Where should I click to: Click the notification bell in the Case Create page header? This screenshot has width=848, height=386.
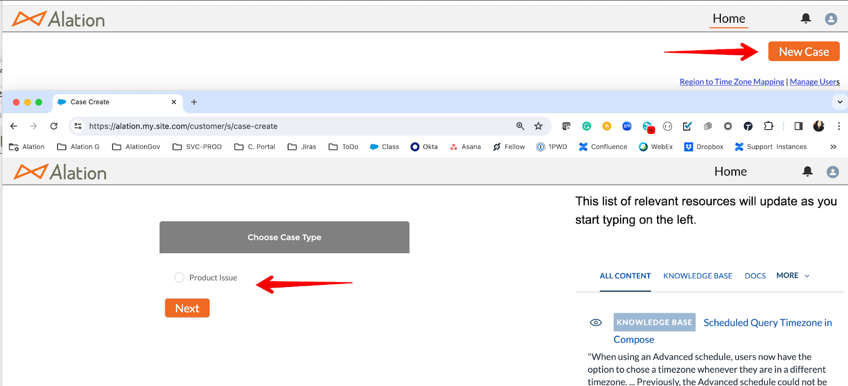[x=807, y=171]
